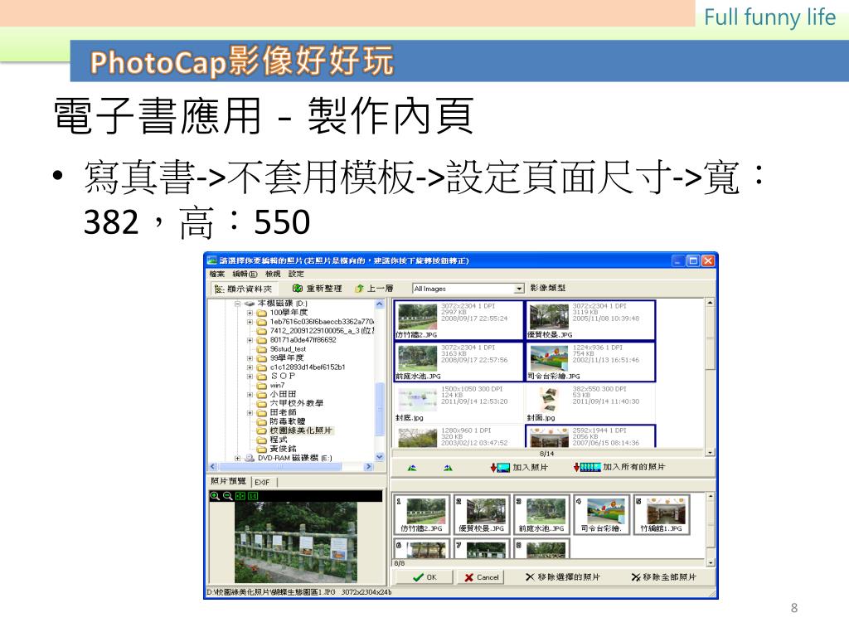Click the 1:1 actual size preview icon
The image size is (849, 637).
point(253,496)
